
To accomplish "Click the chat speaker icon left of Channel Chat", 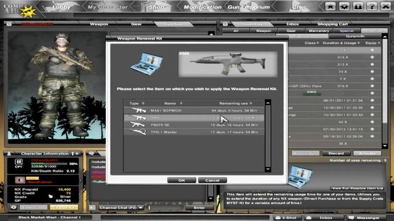I will coord(92,207).
